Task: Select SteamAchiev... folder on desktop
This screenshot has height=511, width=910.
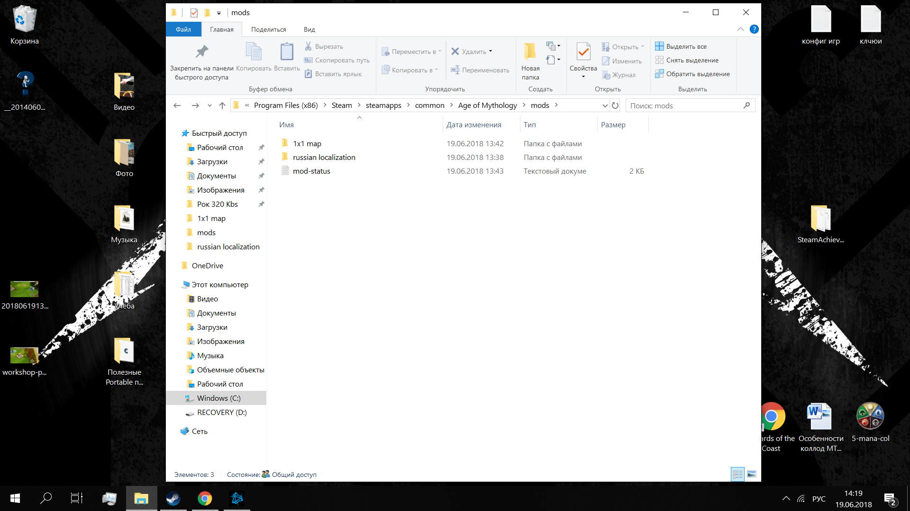Action: tap(821, 224)
